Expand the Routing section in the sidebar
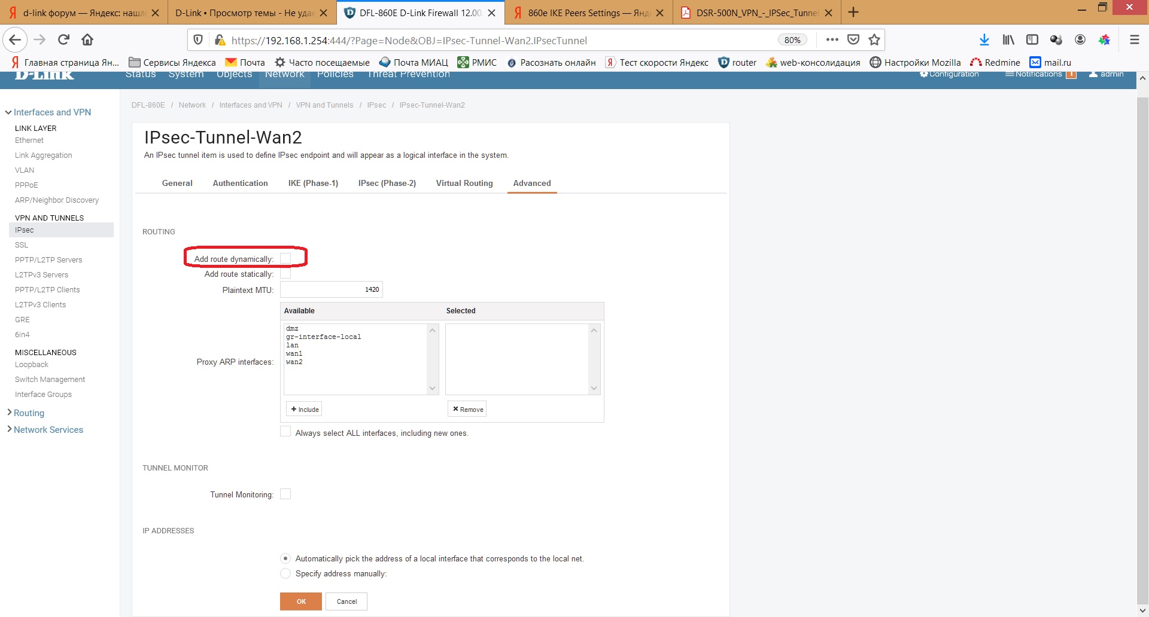The width and height of the screenshot is (1149, 617). pos(29,413)
